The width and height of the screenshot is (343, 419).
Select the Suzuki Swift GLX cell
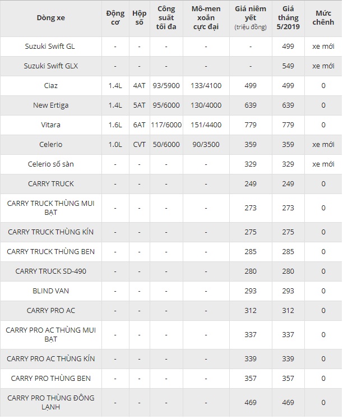[51, 66]
